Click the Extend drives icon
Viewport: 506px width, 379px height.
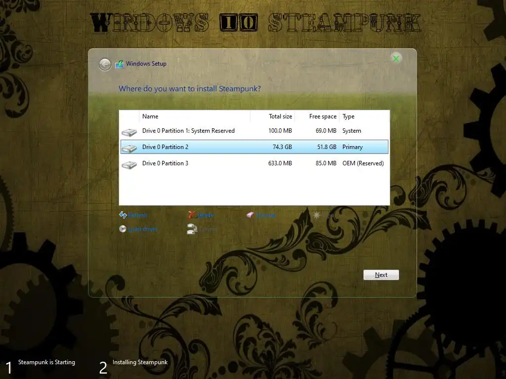[192, 229]
